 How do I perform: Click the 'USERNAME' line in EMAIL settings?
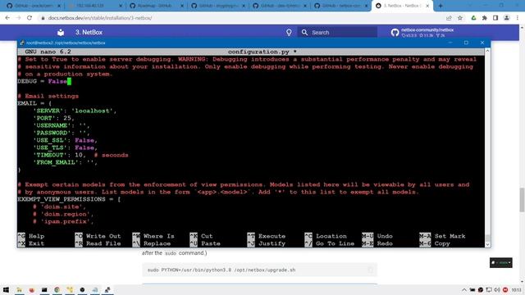click(x=62, y=125)
